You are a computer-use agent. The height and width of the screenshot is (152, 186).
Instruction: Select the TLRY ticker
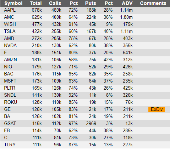point(10,145)
